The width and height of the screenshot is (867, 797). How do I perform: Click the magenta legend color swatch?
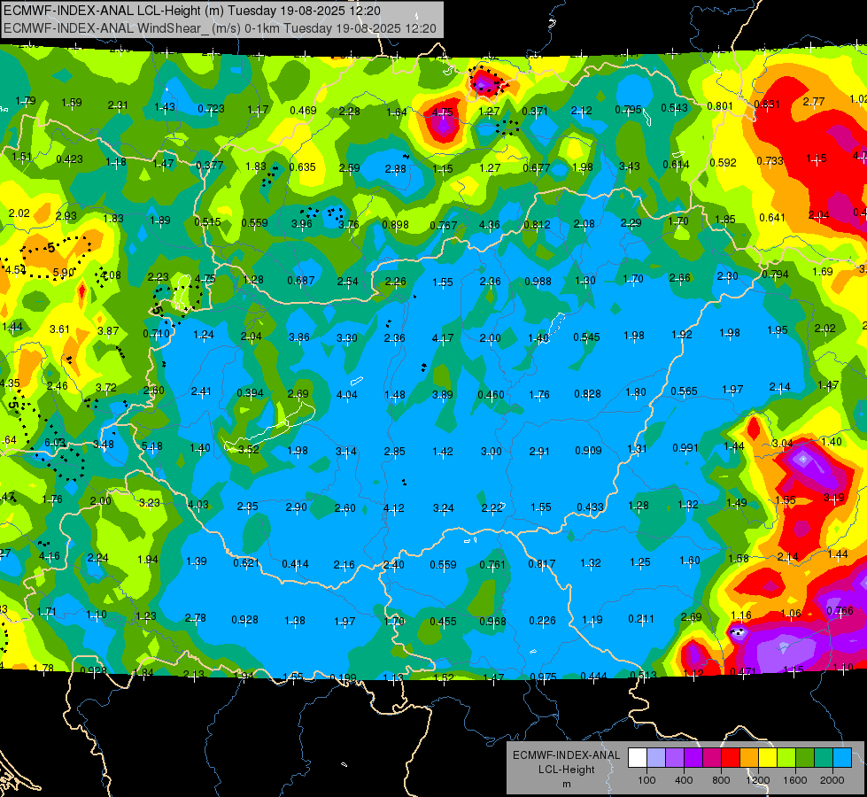(712, 758)
